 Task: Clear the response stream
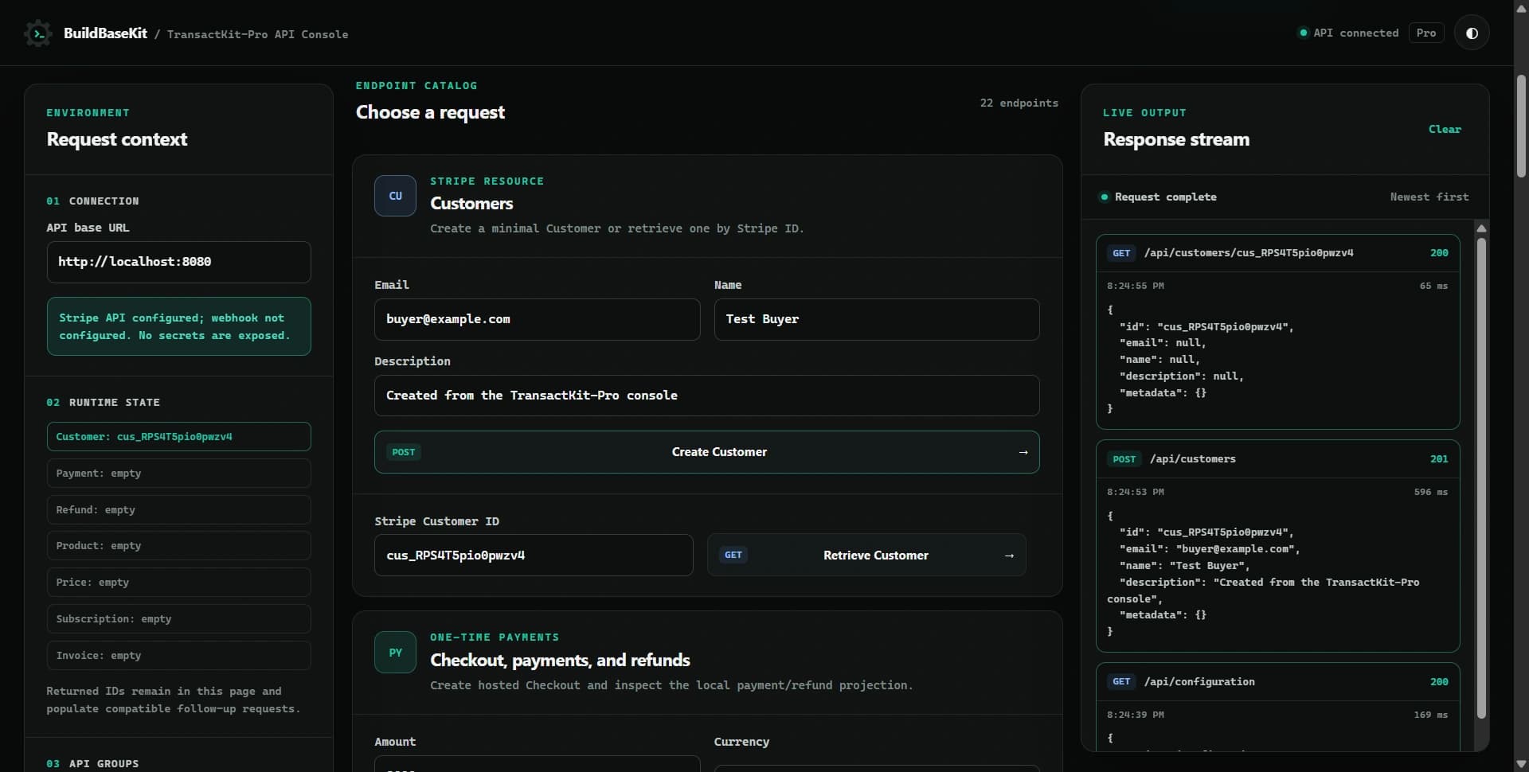pyautogui.click(x=1445, y=129)
